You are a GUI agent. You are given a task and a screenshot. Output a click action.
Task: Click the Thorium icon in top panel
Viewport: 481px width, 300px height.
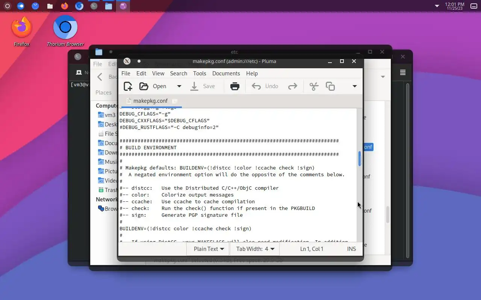[x=79, y=6]
